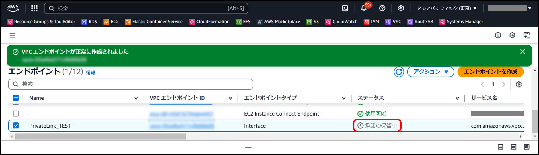The image size is (539, 155).
Task: Toggle the hamburger navigation menu
Action: 12,35
